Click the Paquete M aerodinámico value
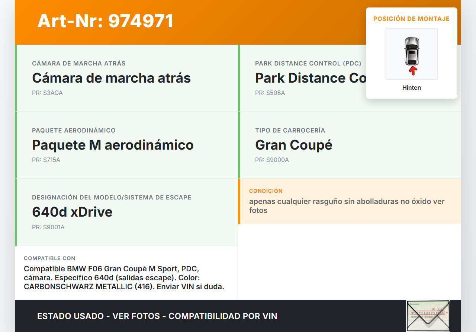This screenshot has height=332, width=476. [113, 145]
